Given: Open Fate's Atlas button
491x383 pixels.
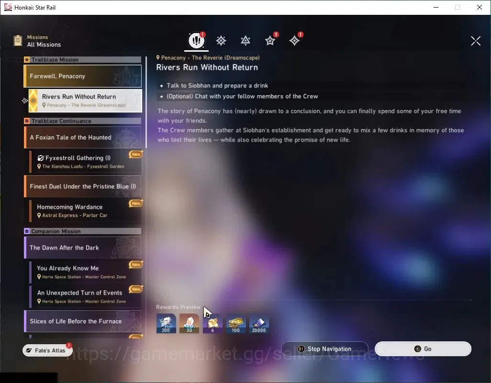Looking at the screenshot, I should 47,350.
